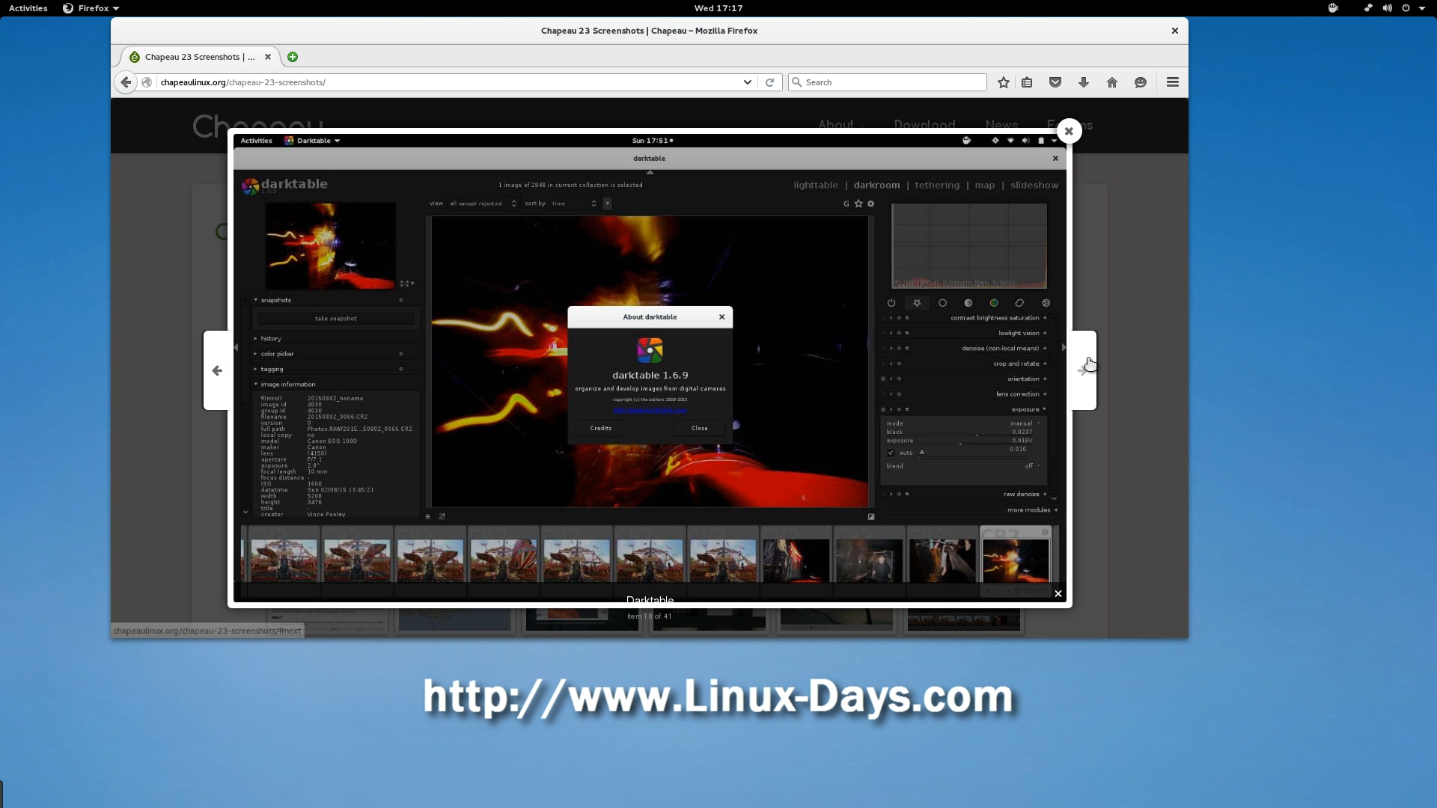1437x808 pixels.
Task: Click into the Firefox URL address bar
Action: pyautogui.click(x=449, y=82)
